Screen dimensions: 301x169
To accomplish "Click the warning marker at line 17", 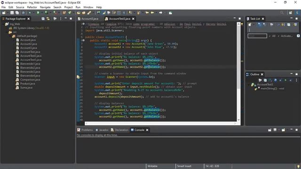I will [78, 77].
